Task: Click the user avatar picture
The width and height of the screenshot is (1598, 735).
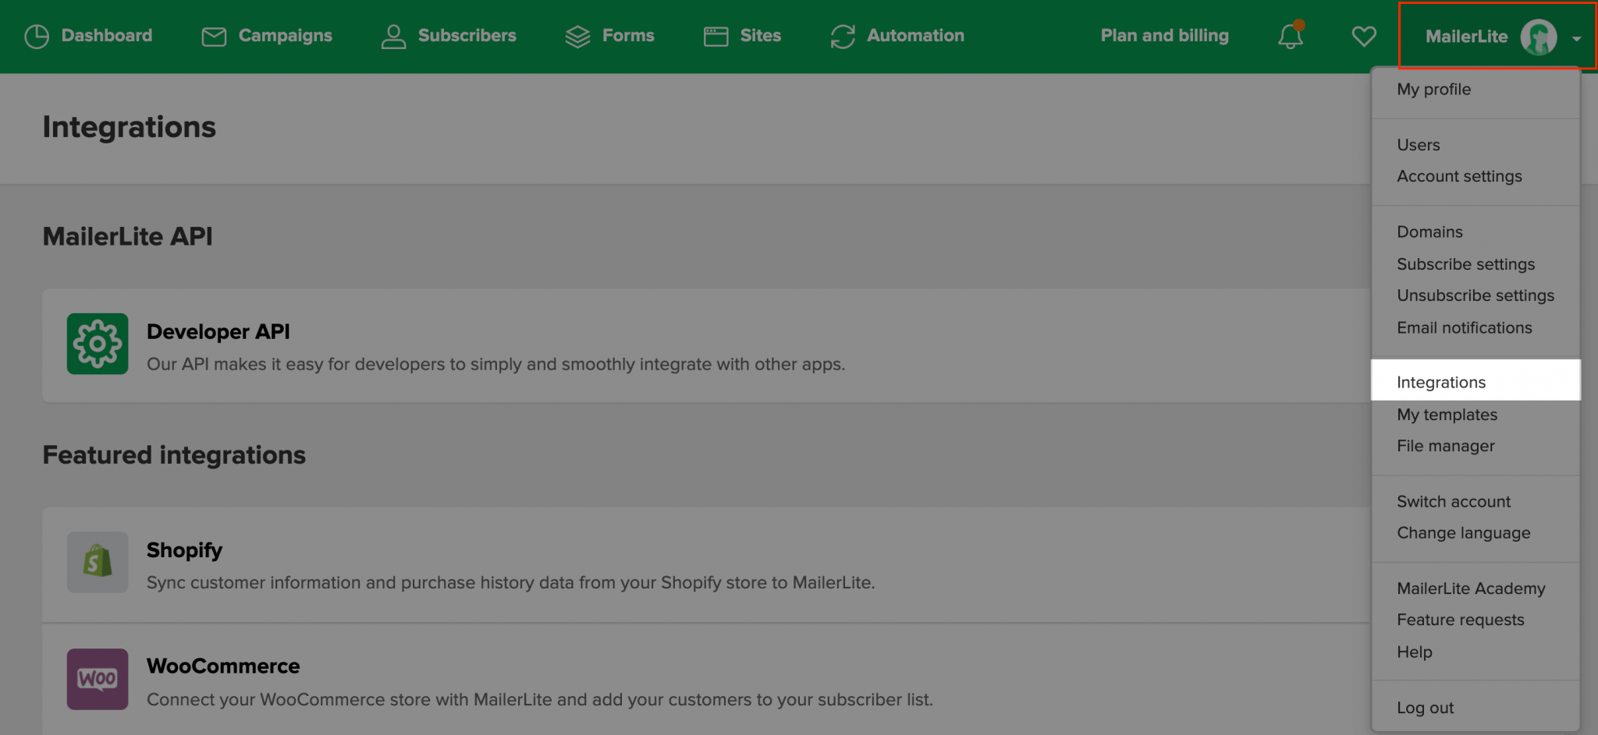Action: tap(1539, 37)
